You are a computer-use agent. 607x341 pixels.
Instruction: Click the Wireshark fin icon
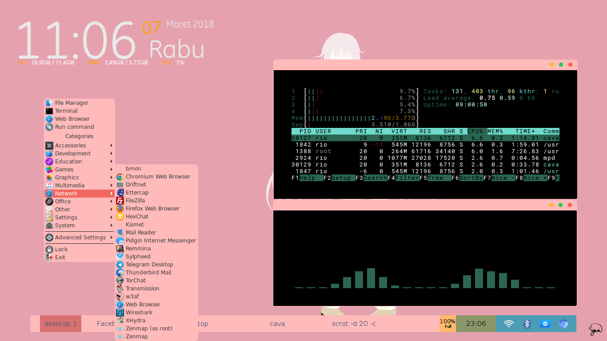[x=120, y=313]
